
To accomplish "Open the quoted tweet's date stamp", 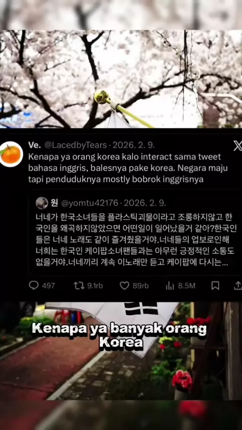I will click(145, 203).
